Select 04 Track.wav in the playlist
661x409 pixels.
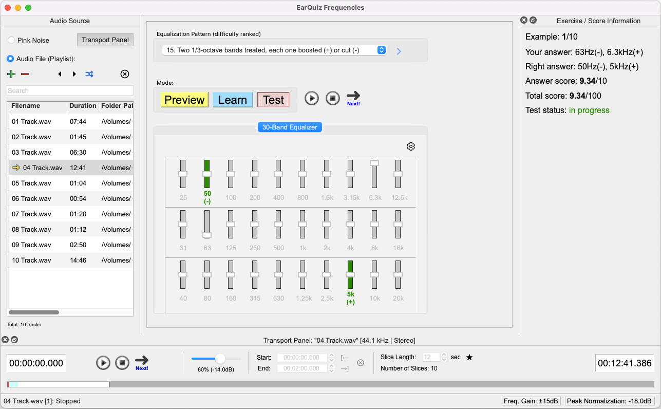[x=71, y=168]
